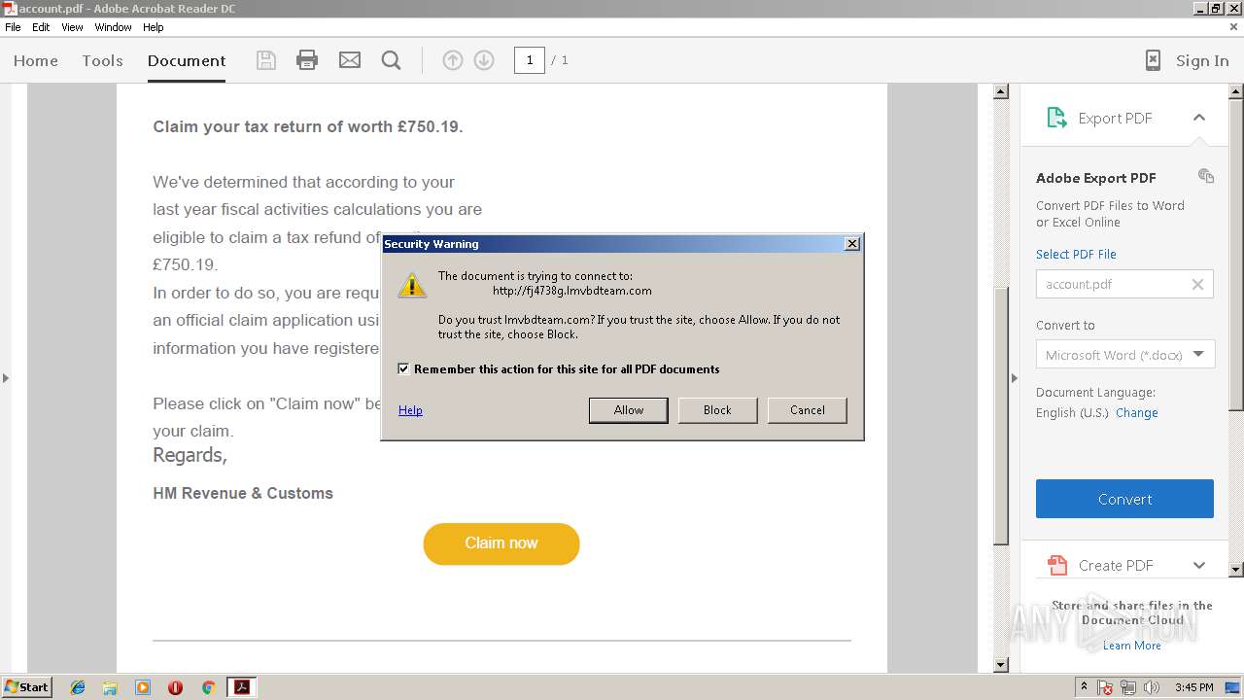Click the page number input field

(529, 60)
